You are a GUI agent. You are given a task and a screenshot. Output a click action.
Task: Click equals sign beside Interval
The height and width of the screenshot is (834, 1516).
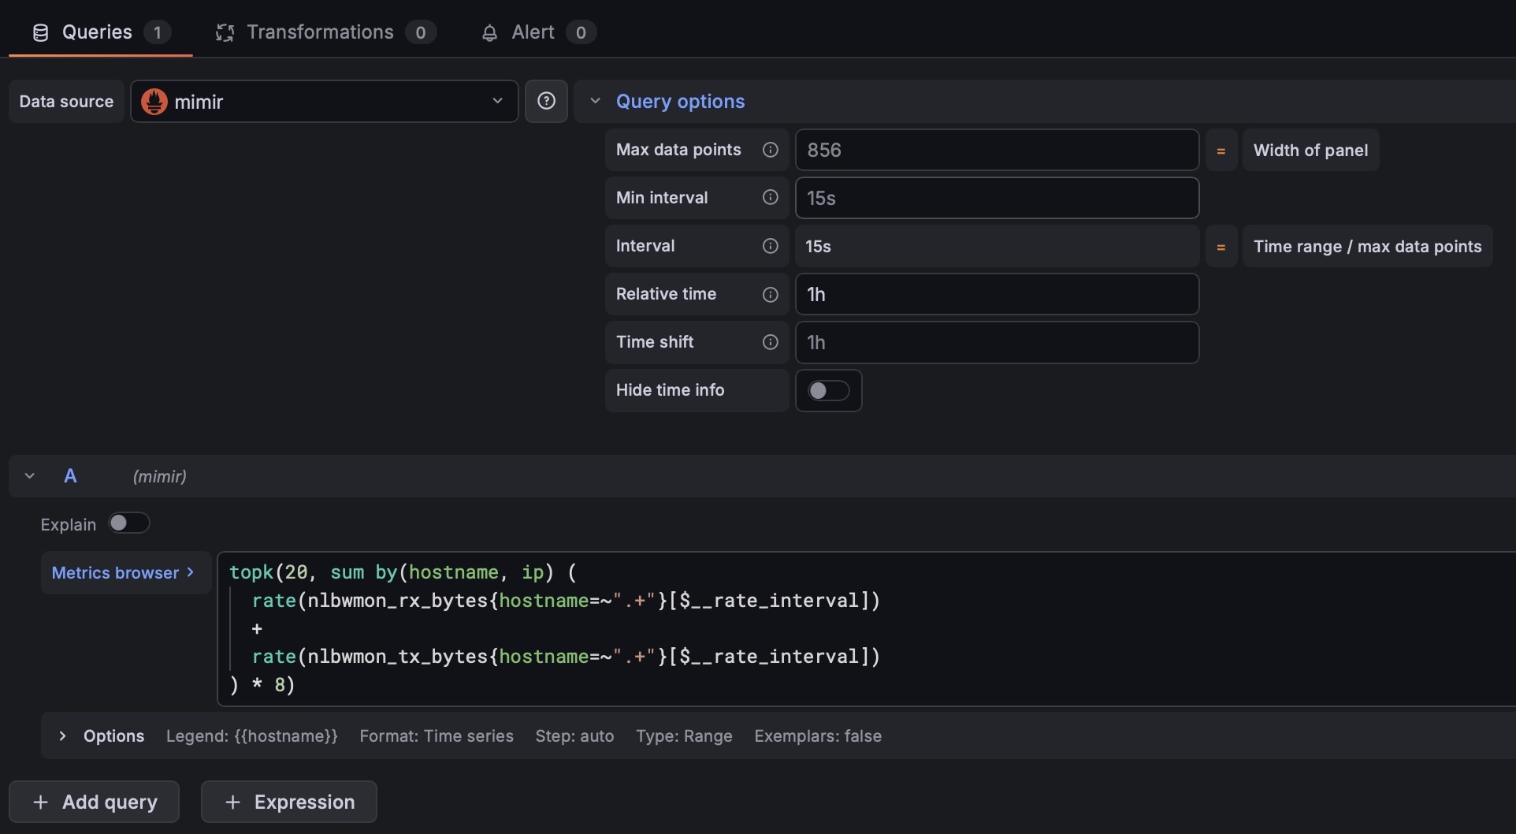1221,246
